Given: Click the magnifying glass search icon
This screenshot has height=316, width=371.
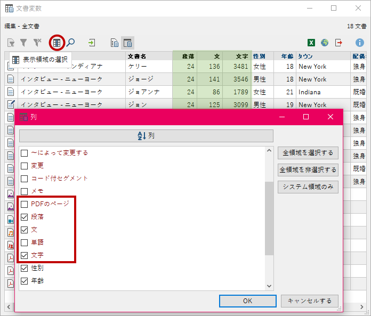Looking at the screenshot, I should (x=70, y=43).
